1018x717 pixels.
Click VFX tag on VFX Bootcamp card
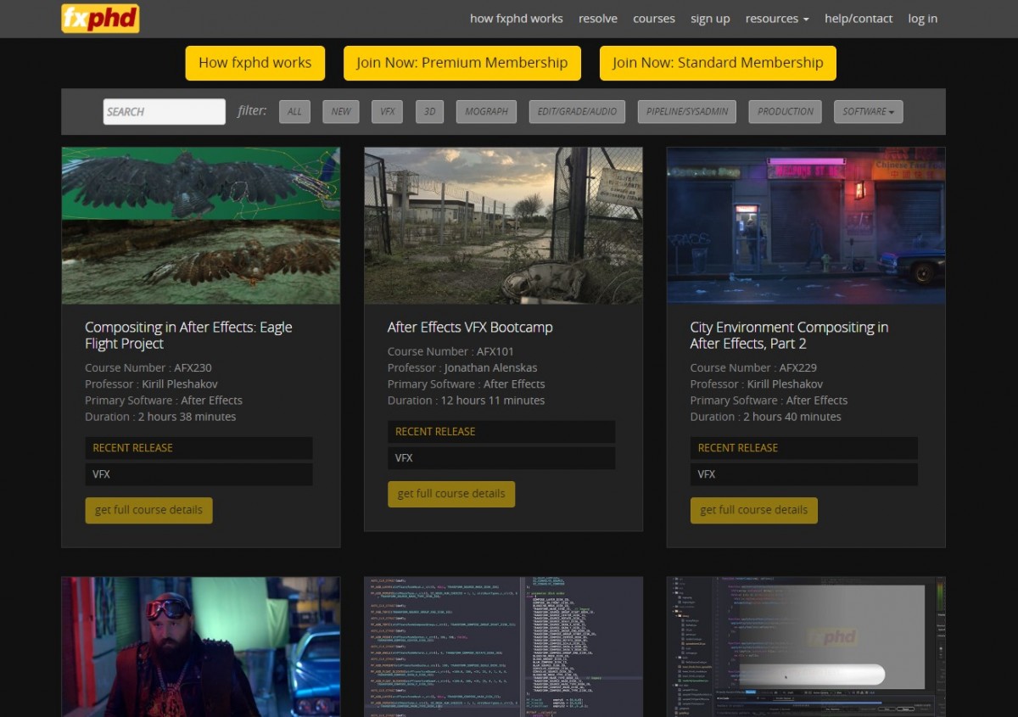pos(501,458)
